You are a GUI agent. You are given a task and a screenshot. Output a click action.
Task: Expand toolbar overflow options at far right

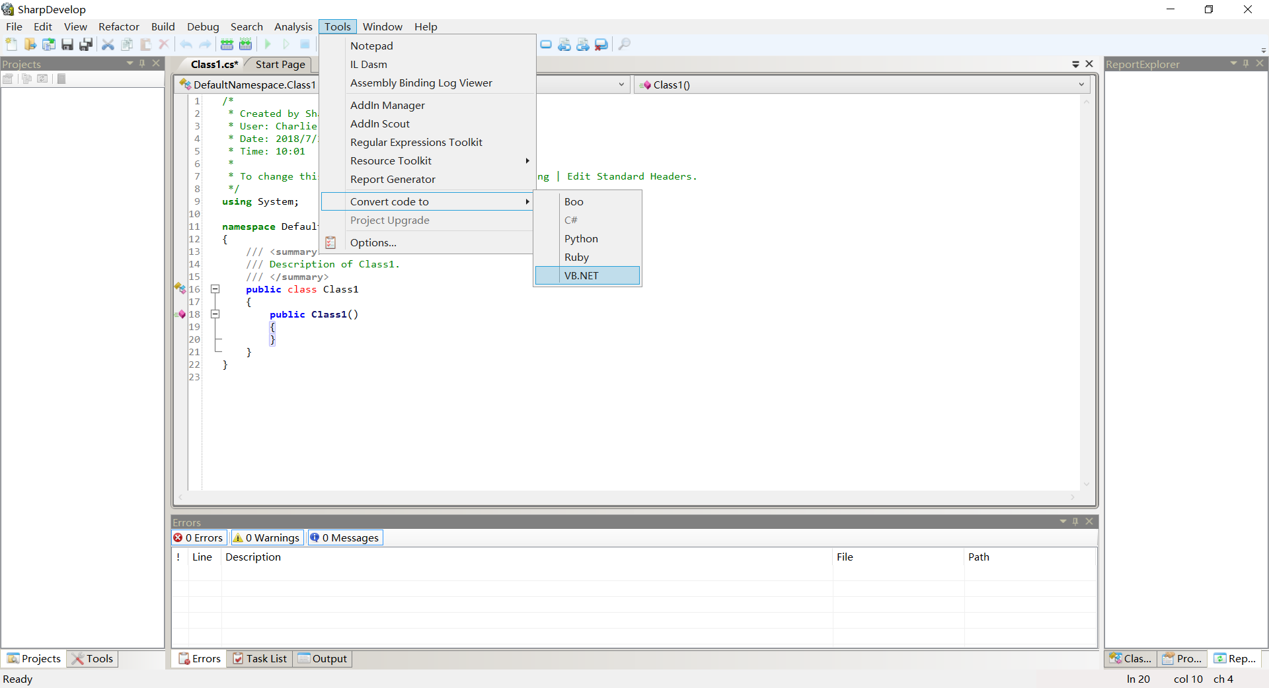pos(1263,50)
